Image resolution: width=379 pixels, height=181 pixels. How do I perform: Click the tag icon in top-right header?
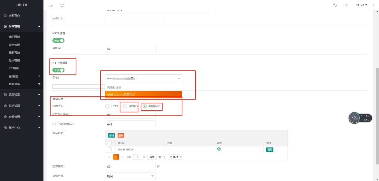335,5
